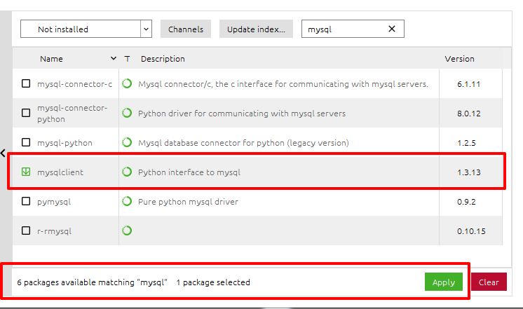Screen dimensions: 523x309
Task: Apply the selected package installation
Action: pyautogui.click(x=444, y=282)
